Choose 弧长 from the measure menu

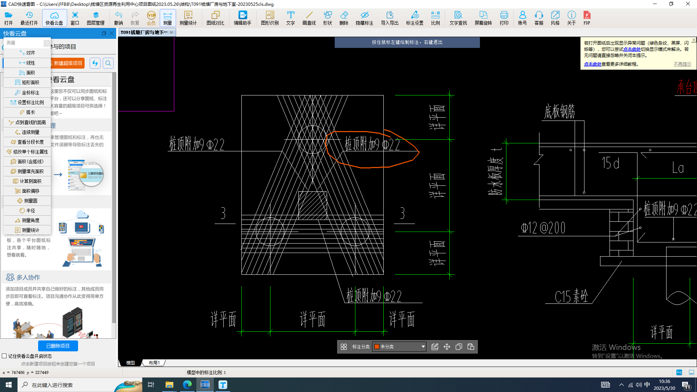(27, 112)
